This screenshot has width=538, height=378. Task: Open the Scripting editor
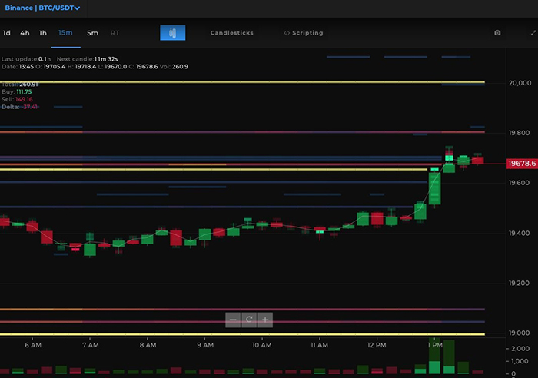303,33
